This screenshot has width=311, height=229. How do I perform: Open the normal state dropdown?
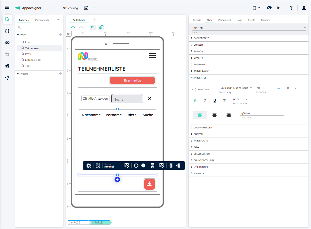249,28
